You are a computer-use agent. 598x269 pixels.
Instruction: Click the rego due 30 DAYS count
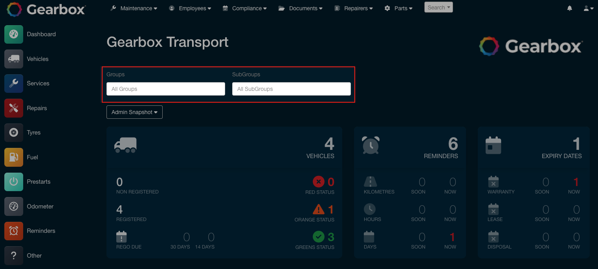pos(187,237)
